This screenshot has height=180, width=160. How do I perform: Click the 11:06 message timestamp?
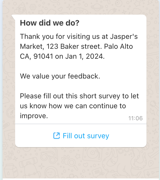(x=136, y=118)
